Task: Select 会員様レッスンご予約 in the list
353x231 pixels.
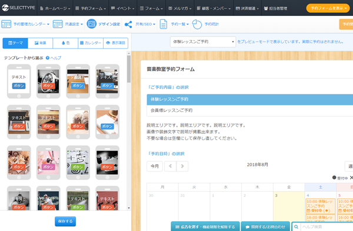Action: click(250, 110)
